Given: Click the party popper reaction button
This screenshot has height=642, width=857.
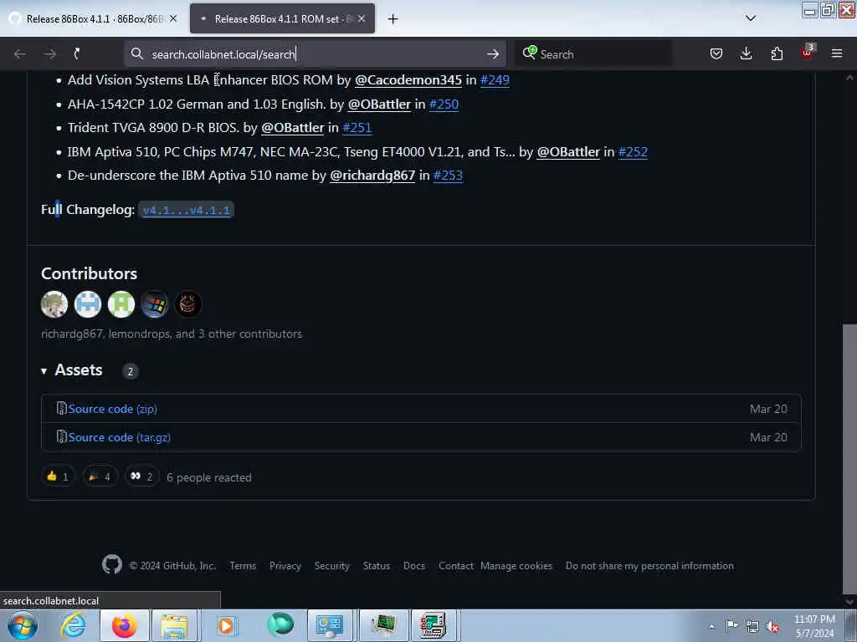Looking at the screenshot, I should click(x=100, y=476).
